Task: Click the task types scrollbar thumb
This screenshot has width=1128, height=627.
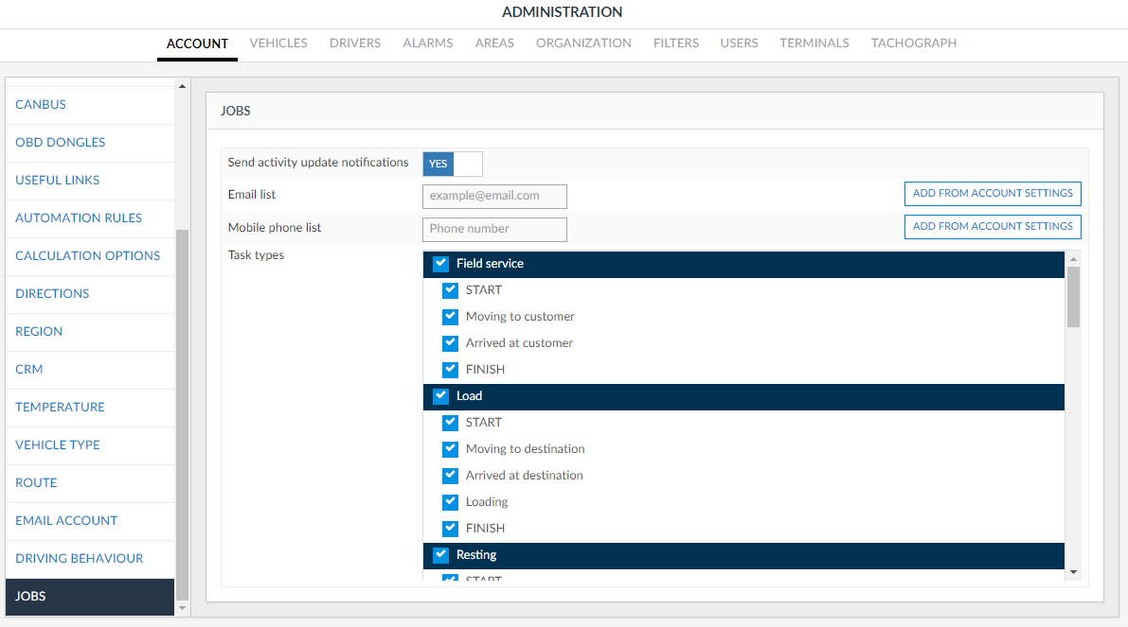Action: point(1073,296)
